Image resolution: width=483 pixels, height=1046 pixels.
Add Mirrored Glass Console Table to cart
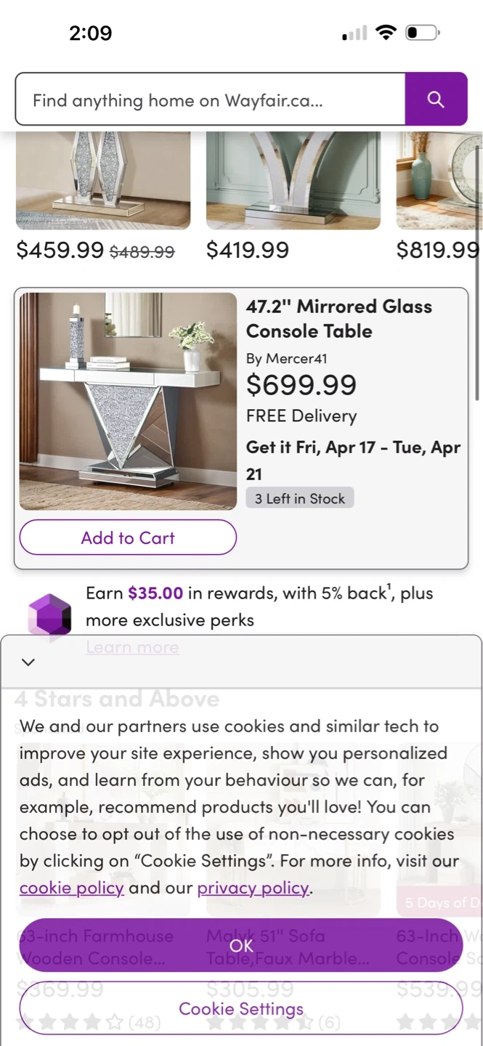coord(128,538)
